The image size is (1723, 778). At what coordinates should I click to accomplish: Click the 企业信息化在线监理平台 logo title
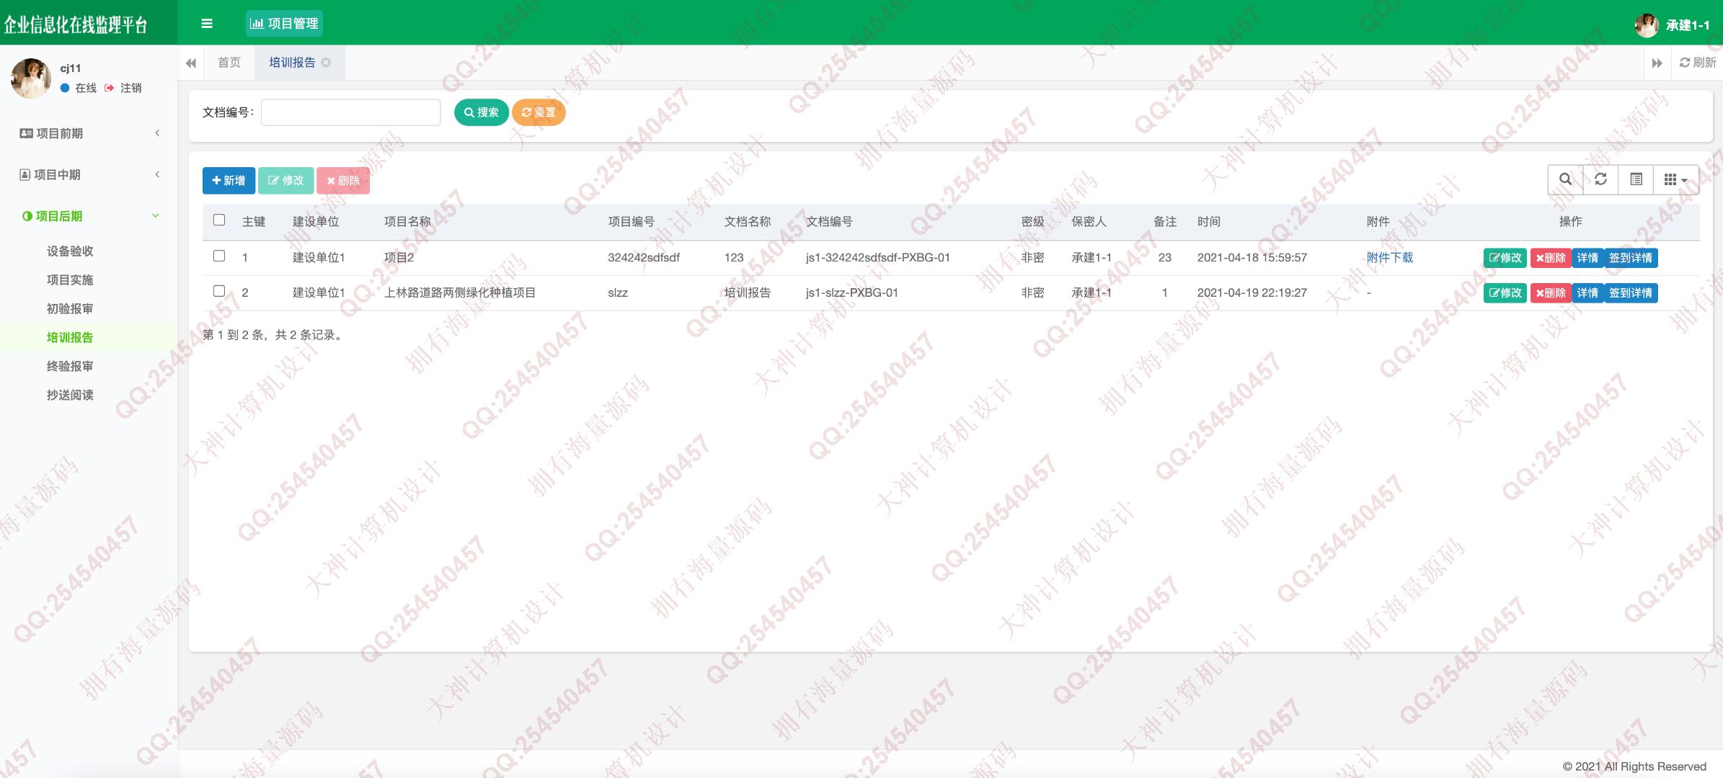[76, 24]
